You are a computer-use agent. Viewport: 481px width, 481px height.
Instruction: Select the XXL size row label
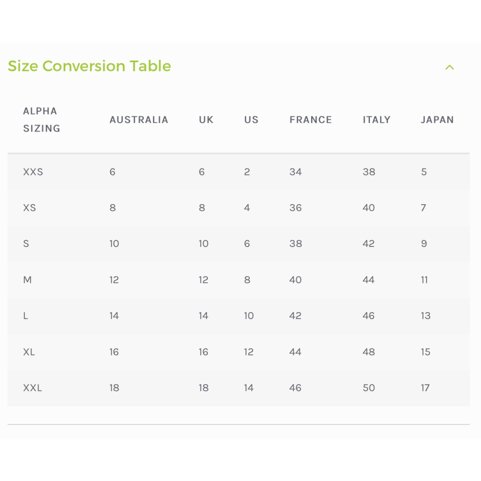click(x=33, y=388)
